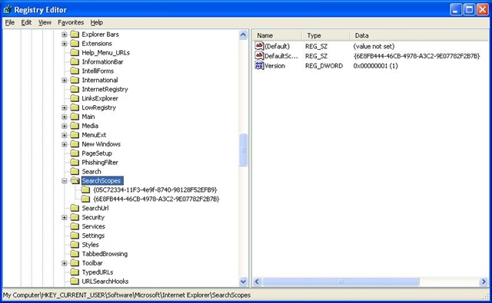Expand the Media key
The height and width of the screenshot is (303, 492).
pos(65,126)
